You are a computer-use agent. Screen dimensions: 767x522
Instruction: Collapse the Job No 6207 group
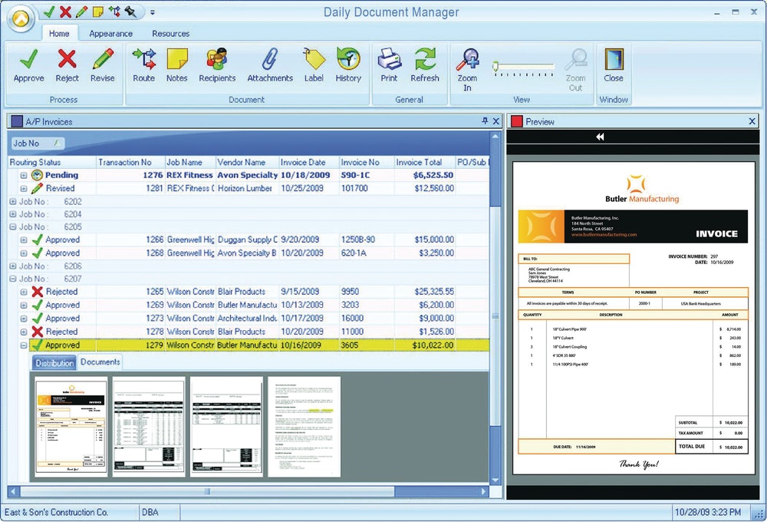point(12,279)
